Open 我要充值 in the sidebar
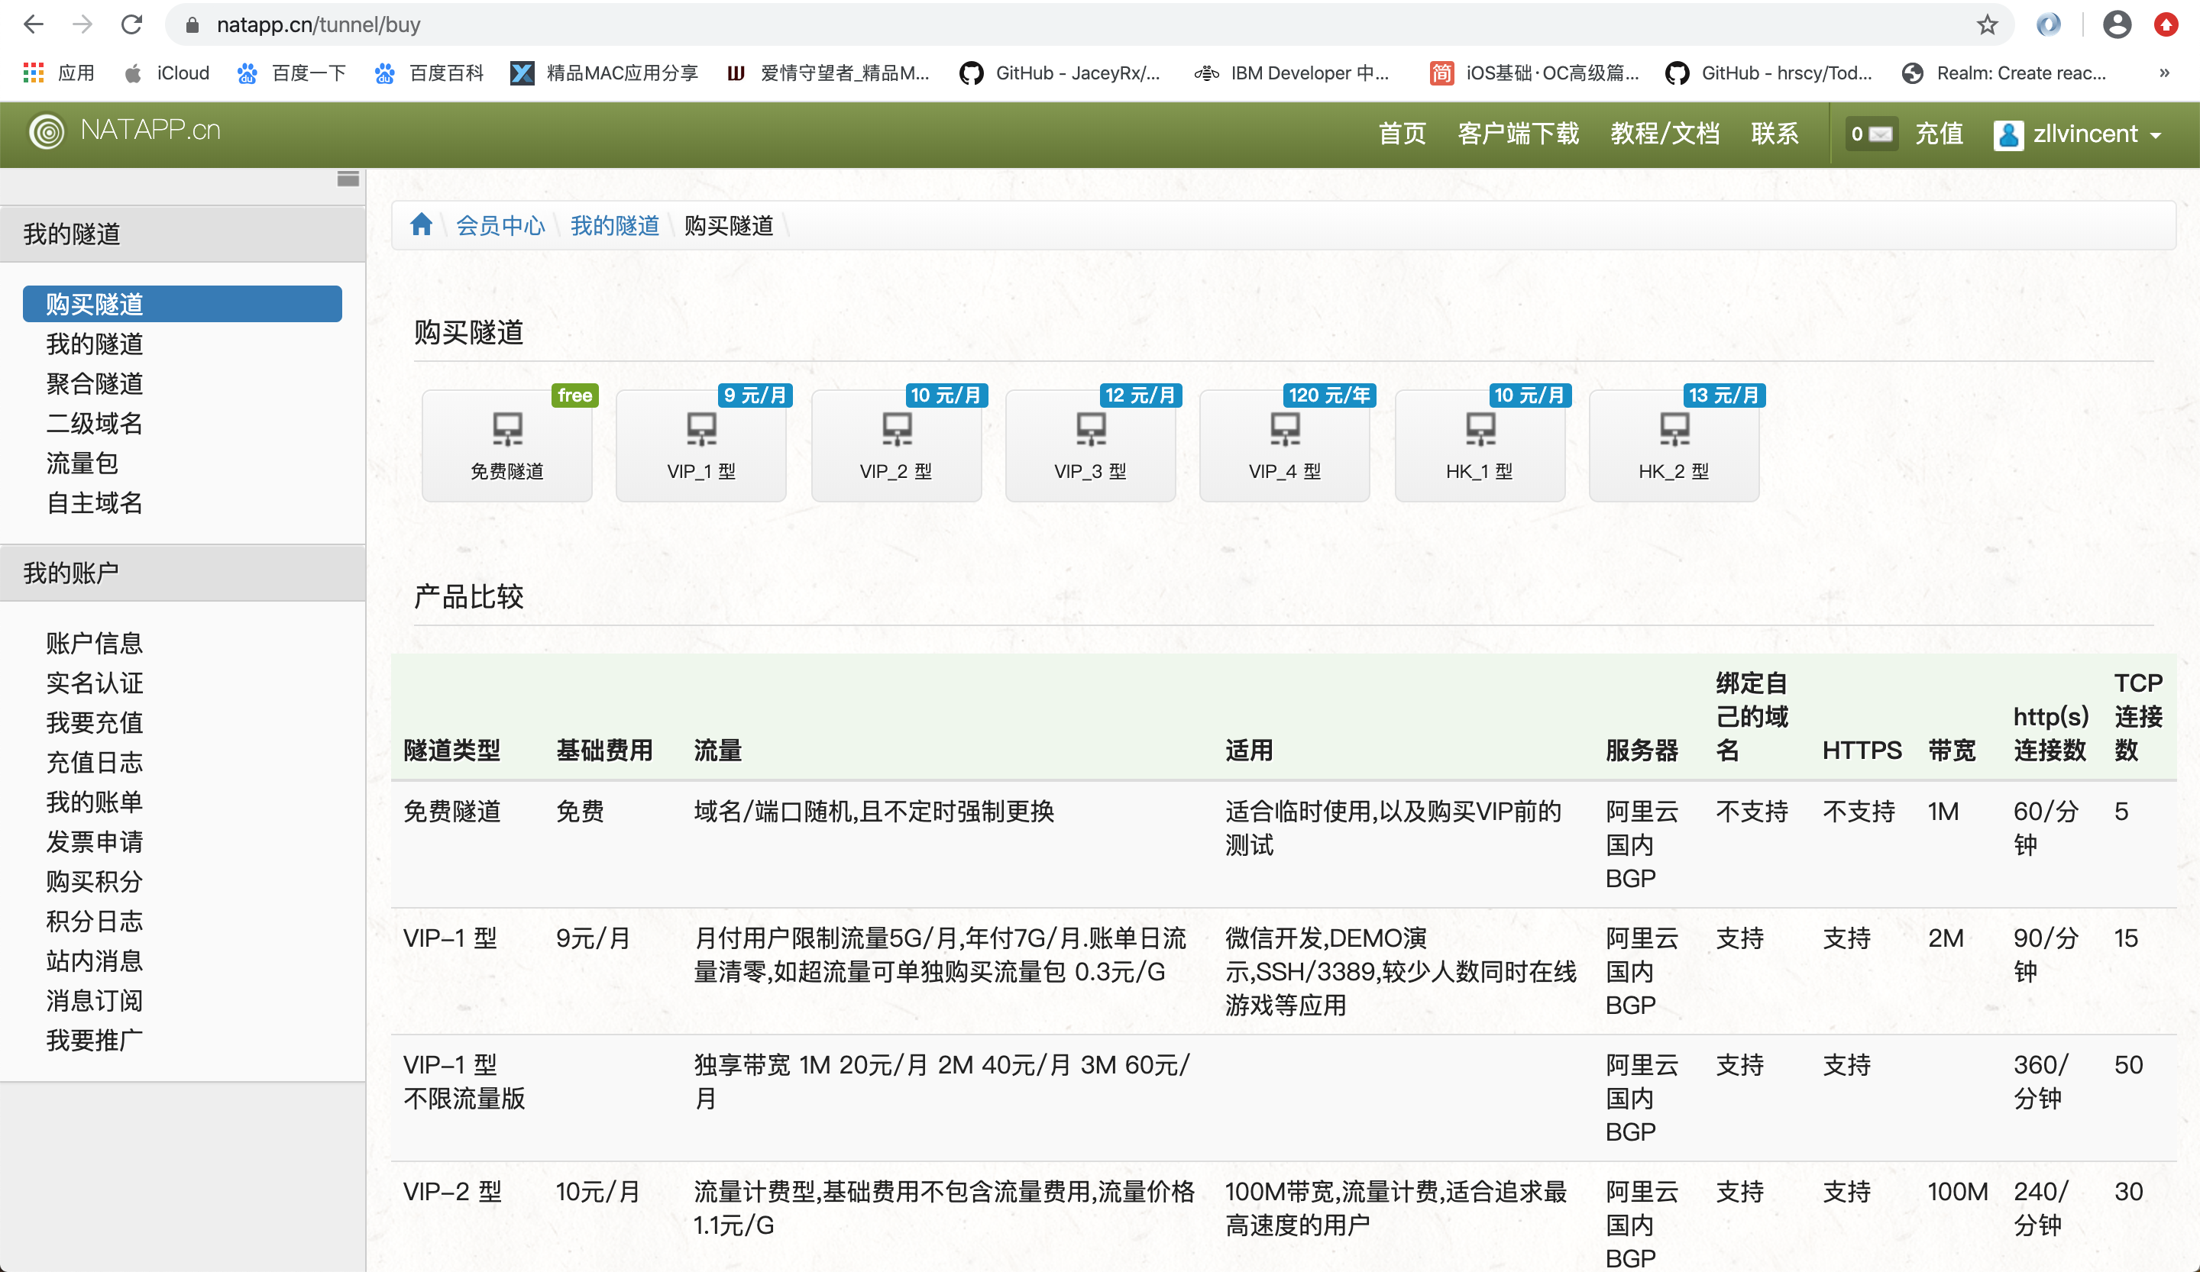The width and height of the screenshot is (2200, 1272). click(x=94, y=722)
